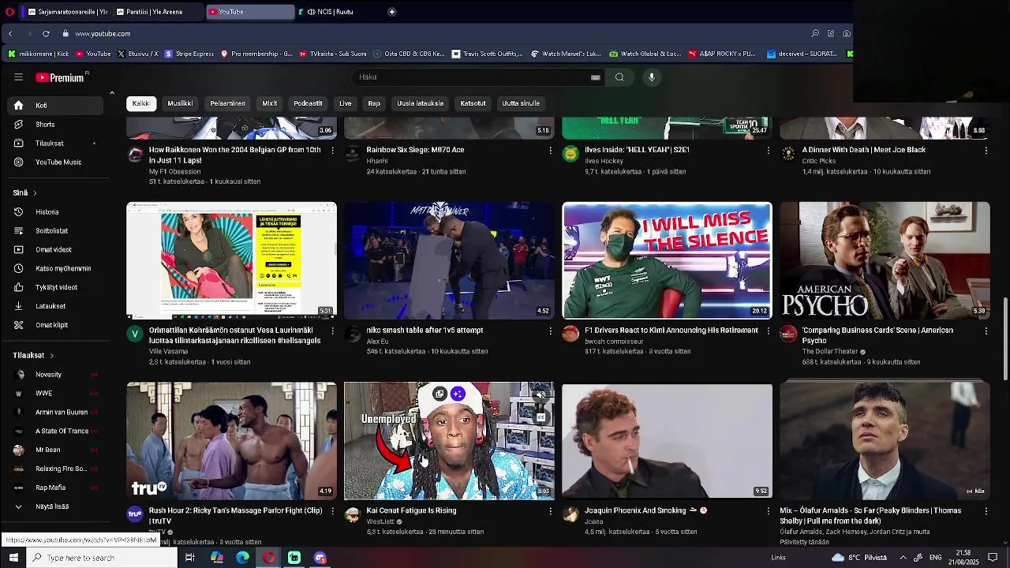The height and width of the screenshot is (568, 1010).
Task: Open options menu for niko smash table video
Action: tap(551, 331)
